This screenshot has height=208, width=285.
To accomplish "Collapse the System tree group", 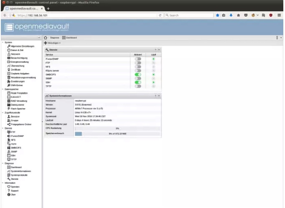I will (x=3, y=42).
